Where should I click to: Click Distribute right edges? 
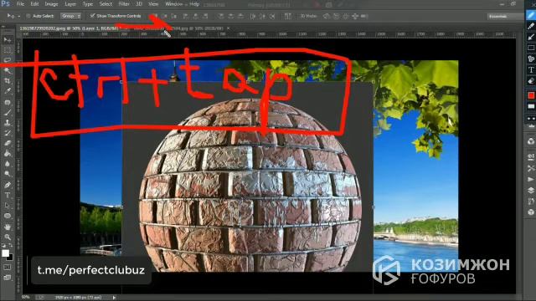272,16
